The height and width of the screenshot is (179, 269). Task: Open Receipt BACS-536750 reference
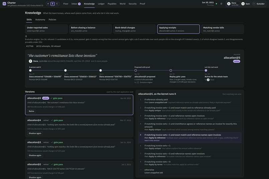[108, 79]
